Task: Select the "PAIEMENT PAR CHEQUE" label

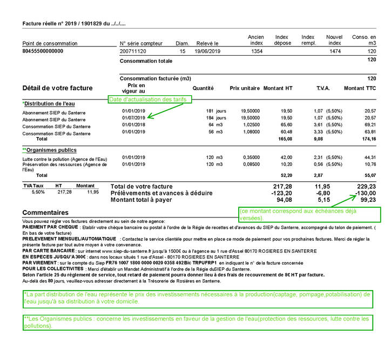Action: 50,227
